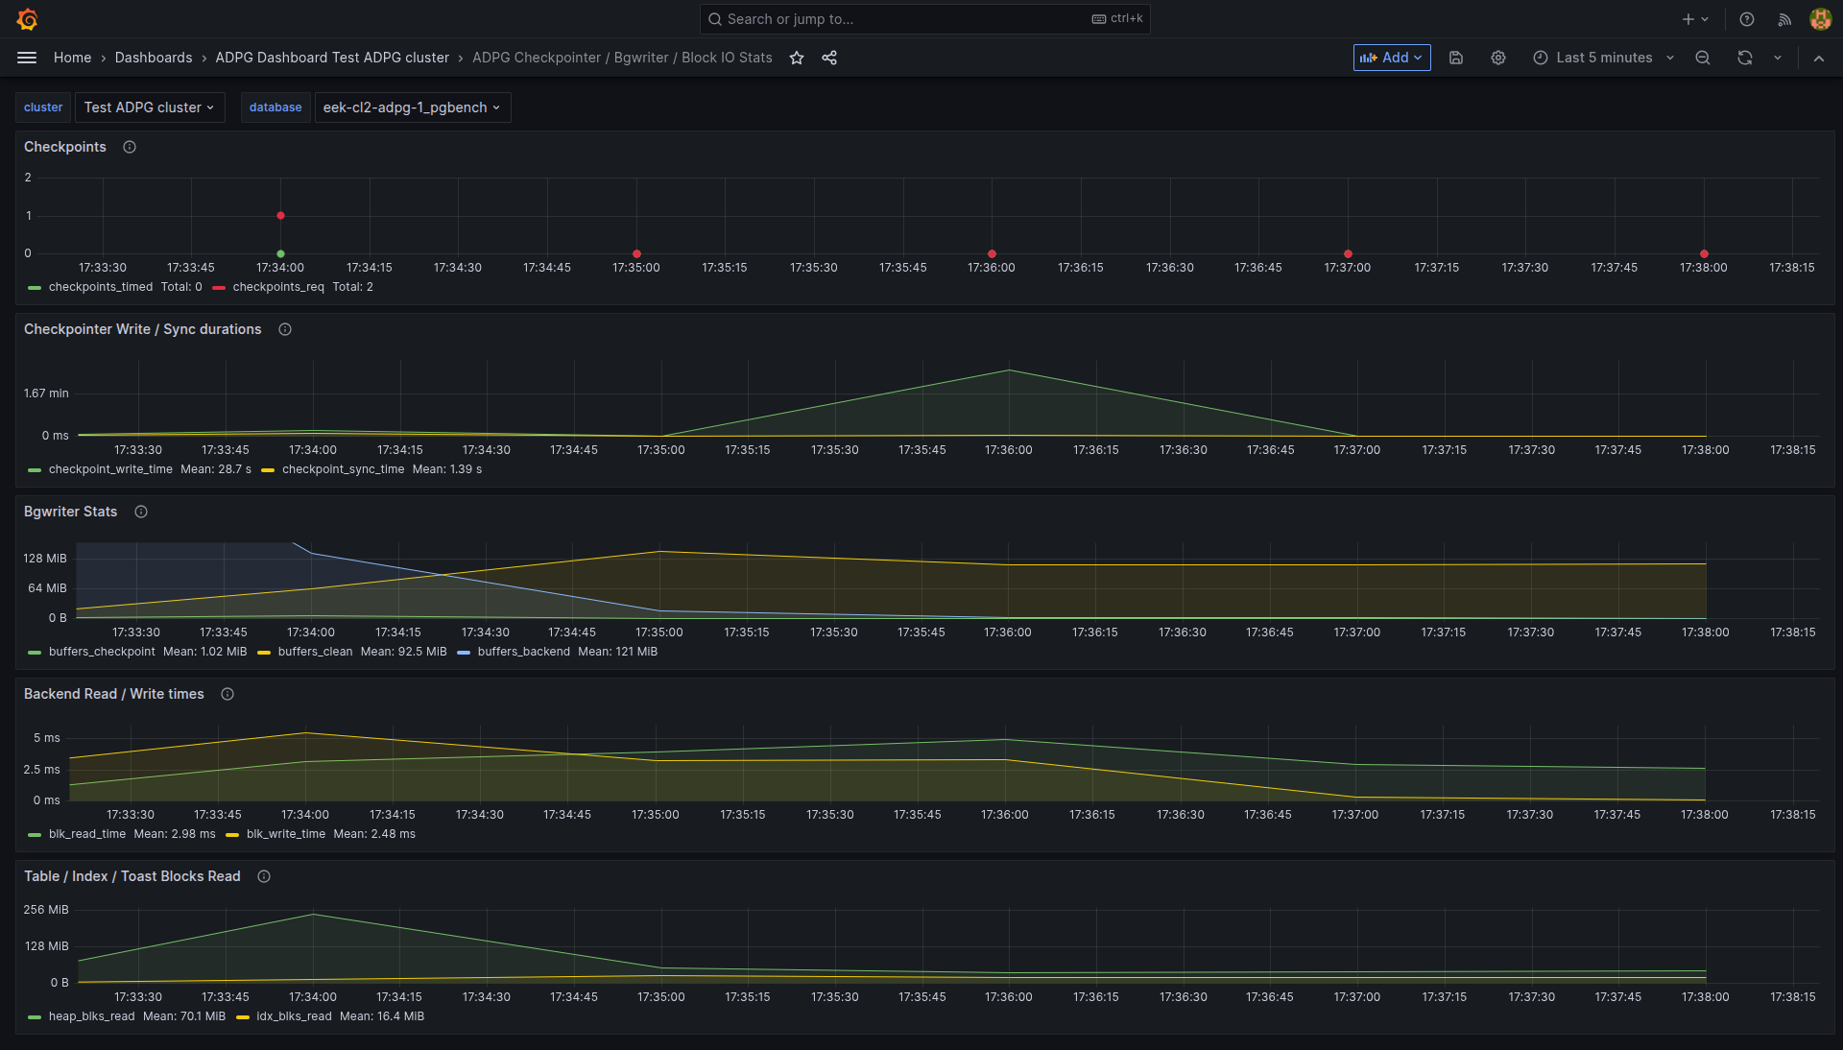1843x1050 pixels.
Task: Toggle checkpoint_sync_time series visibility
Action: [343, 469]
